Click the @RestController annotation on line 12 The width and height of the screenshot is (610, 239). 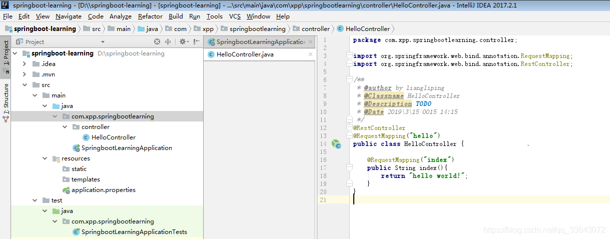(379, 128)
